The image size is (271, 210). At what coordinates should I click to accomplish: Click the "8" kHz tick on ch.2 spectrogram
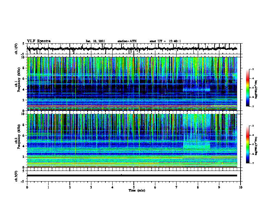coord(24,125)
